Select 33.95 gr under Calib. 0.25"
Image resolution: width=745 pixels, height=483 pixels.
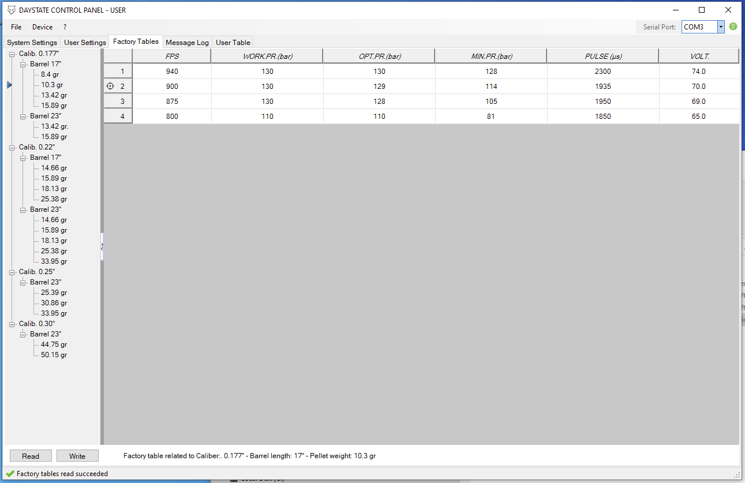pos(54,313)
